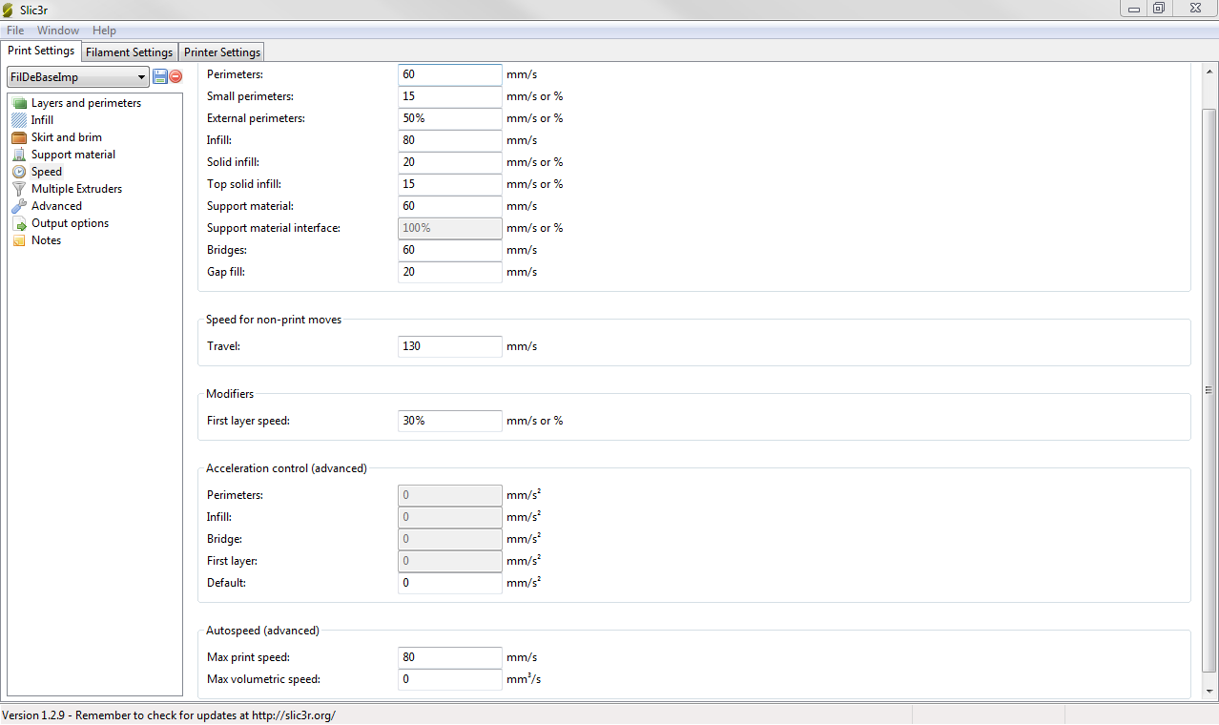Click the scrollbar up arrow
This screenshot has width=1219, height=725.
click(1209, 72)
